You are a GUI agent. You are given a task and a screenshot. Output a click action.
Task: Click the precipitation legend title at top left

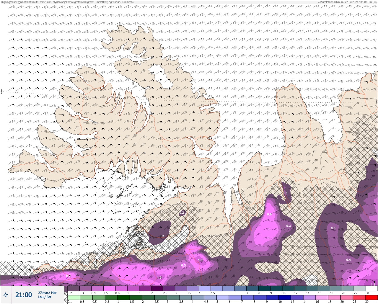click(x=67, y=2)
